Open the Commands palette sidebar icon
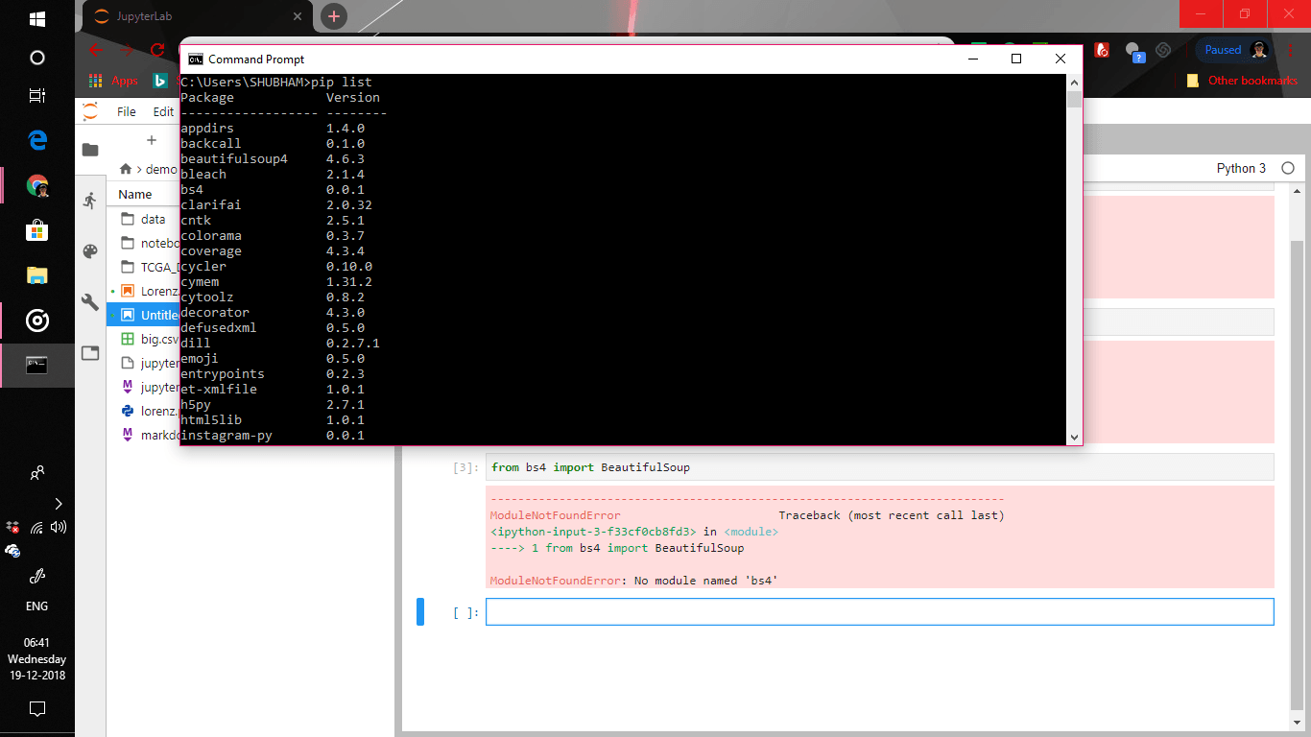 (90, 251)
